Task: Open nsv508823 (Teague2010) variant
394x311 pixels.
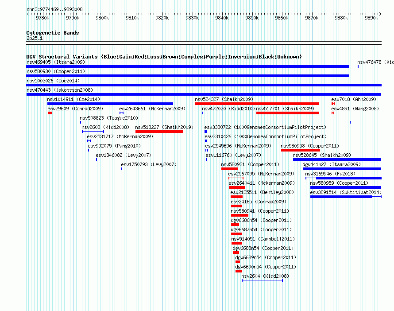Action: tap(109, 118)
